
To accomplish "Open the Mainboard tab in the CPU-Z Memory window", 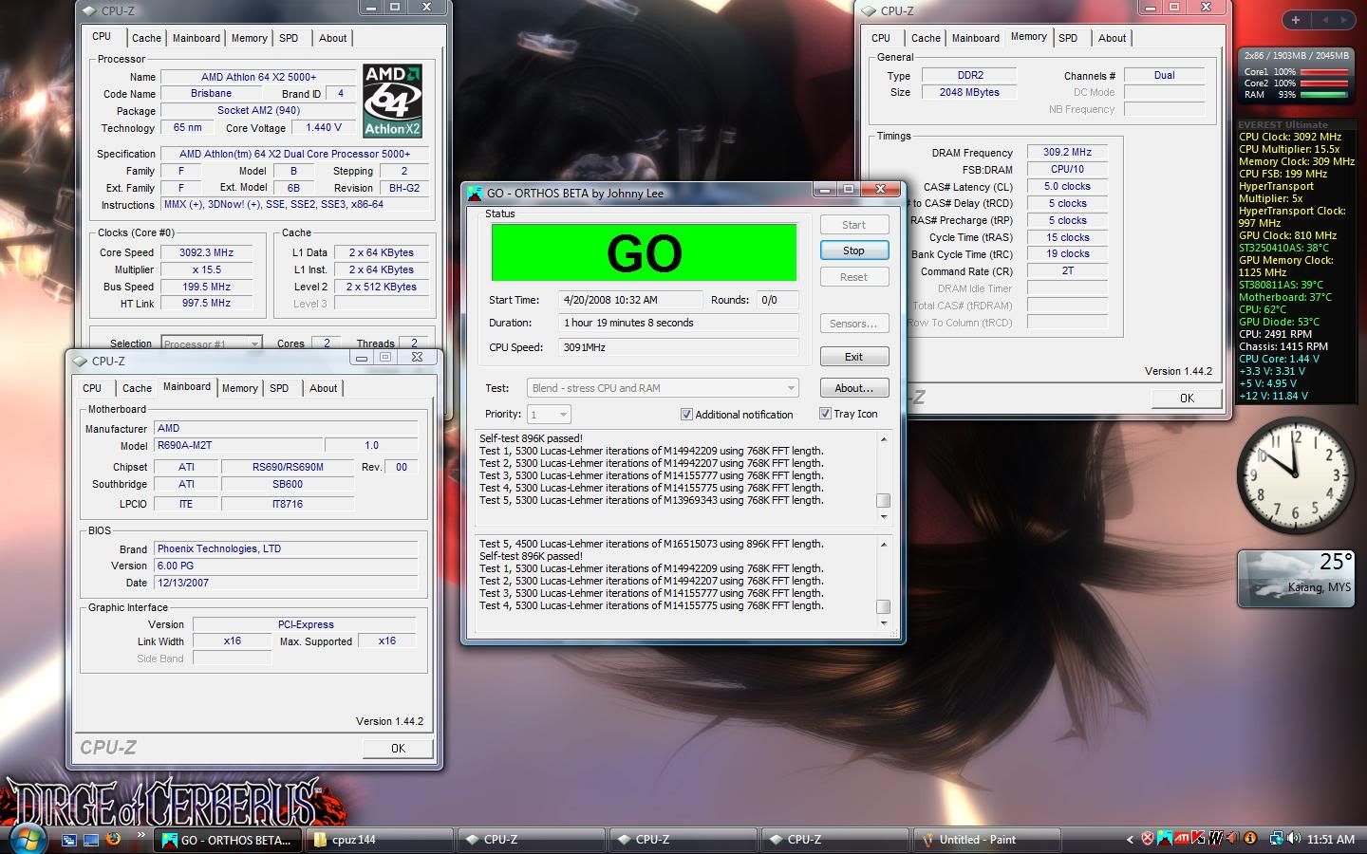I will point(975,38).
